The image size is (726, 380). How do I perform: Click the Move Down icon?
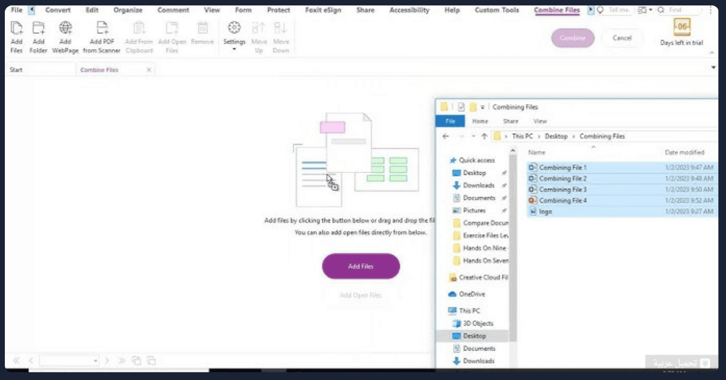(280, 28)
